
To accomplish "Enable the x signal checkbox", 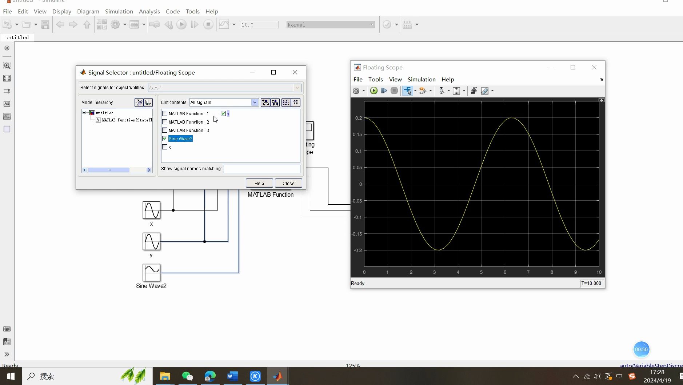I will (165, 147).
